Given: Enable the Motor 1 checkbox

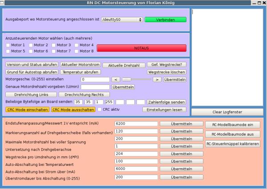Looking at the screenshot, I should (x=8, y=45).
